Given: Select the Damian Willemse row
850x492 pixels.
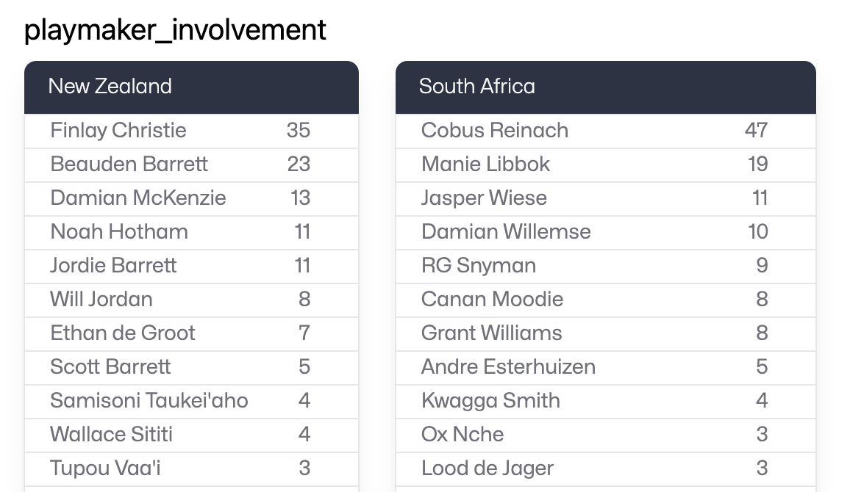Looking at the screenshot, I should [606, 232].
